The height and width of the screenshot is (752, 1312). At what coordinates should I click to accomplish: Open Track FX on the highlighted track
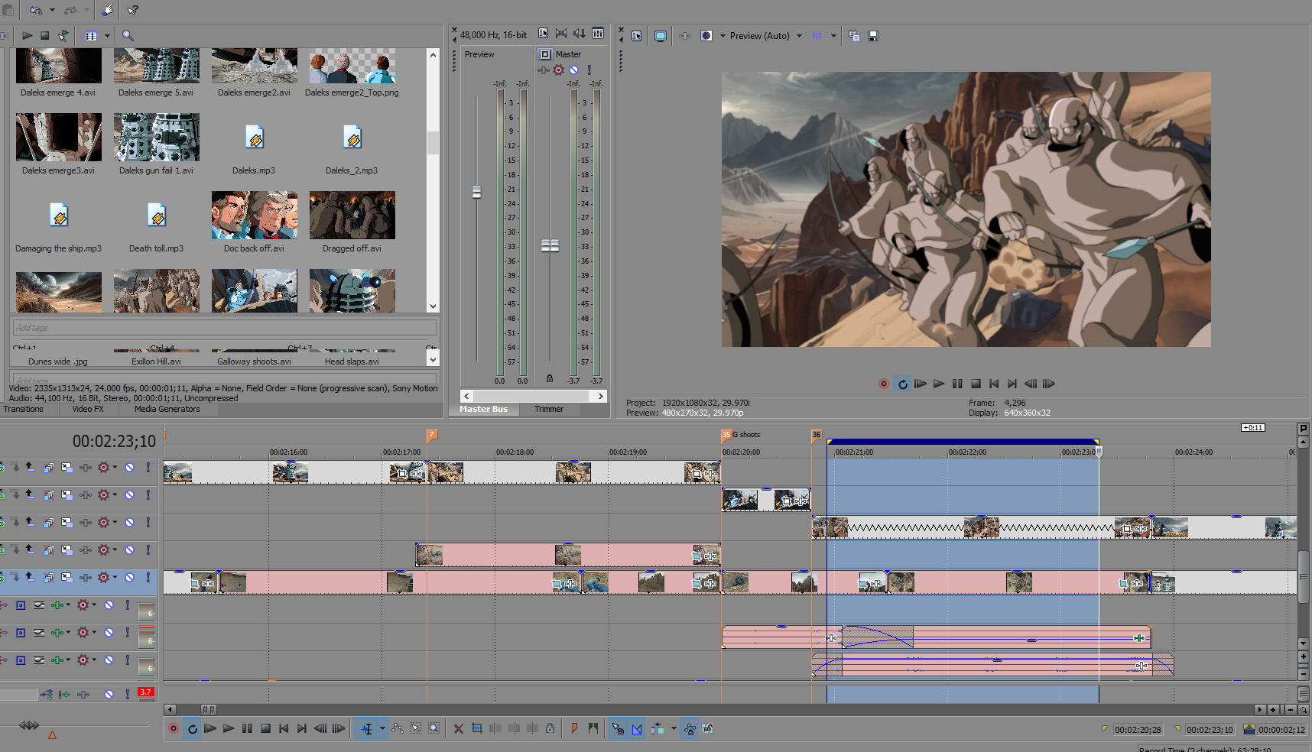tap(103, 578)
